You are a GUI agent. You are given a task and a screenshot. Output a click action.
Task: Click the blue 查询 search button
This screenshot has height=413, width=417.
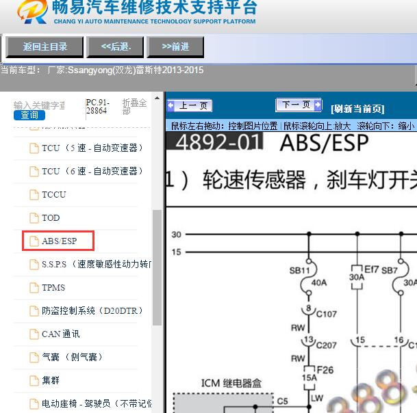click(29, 115)
